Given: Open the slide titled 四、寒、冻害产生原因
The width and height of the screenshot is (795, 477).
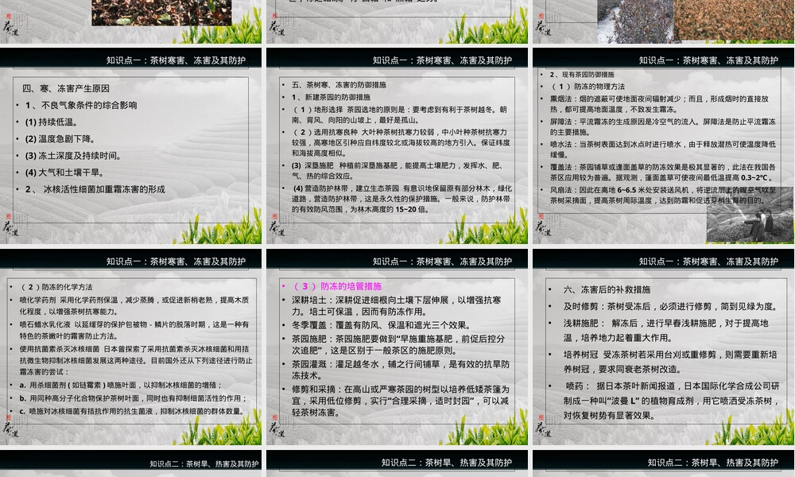Looking at the screenshot, I should pyautogui.click(x=131, y=146).
